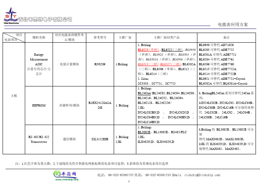260x184 pixels.
Task: Click the red BL6513 (三相) product
Action: (x=148, y=64)
